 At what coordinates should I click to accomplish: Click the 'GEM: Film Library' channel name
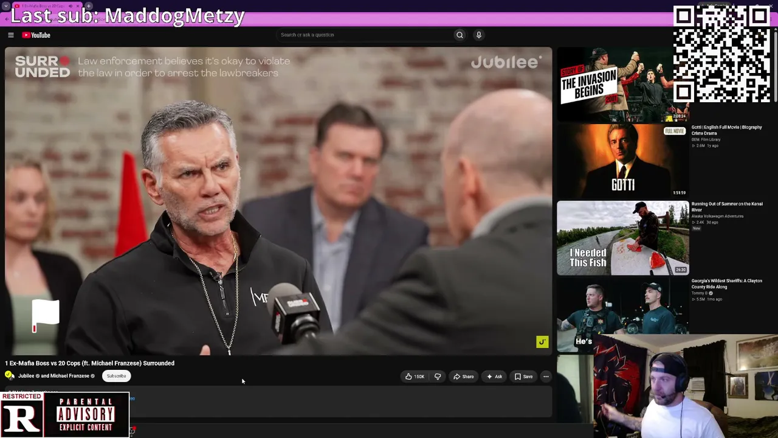[x=706, y=140]
